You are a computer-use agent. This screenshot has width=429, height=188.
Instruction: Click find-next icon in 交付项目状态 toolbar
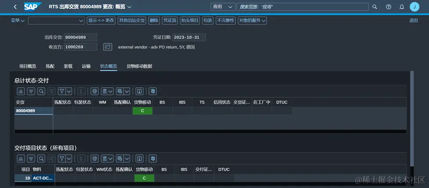point(51,158)
